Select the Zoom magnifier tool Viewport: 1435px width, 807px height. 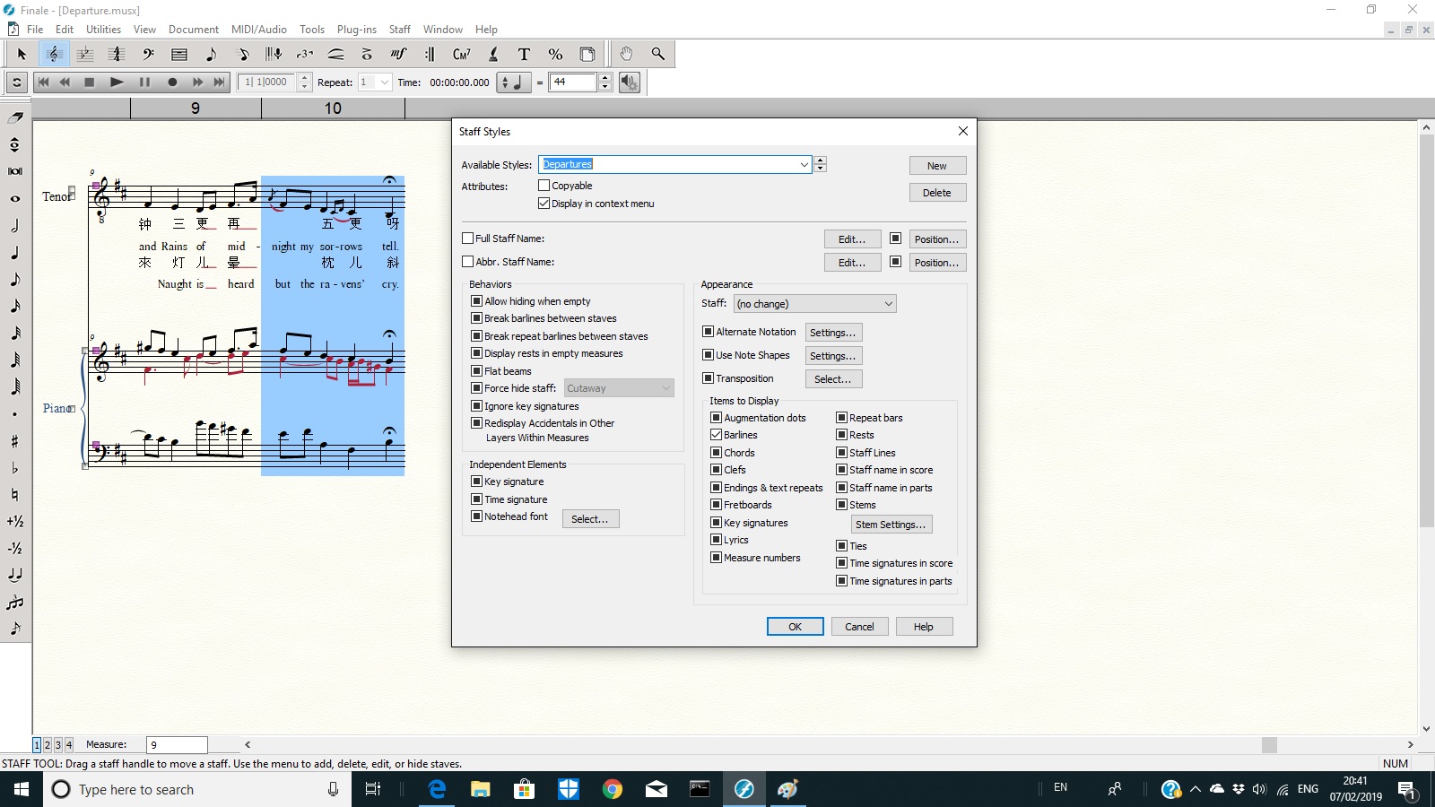[x=658, y=54]
